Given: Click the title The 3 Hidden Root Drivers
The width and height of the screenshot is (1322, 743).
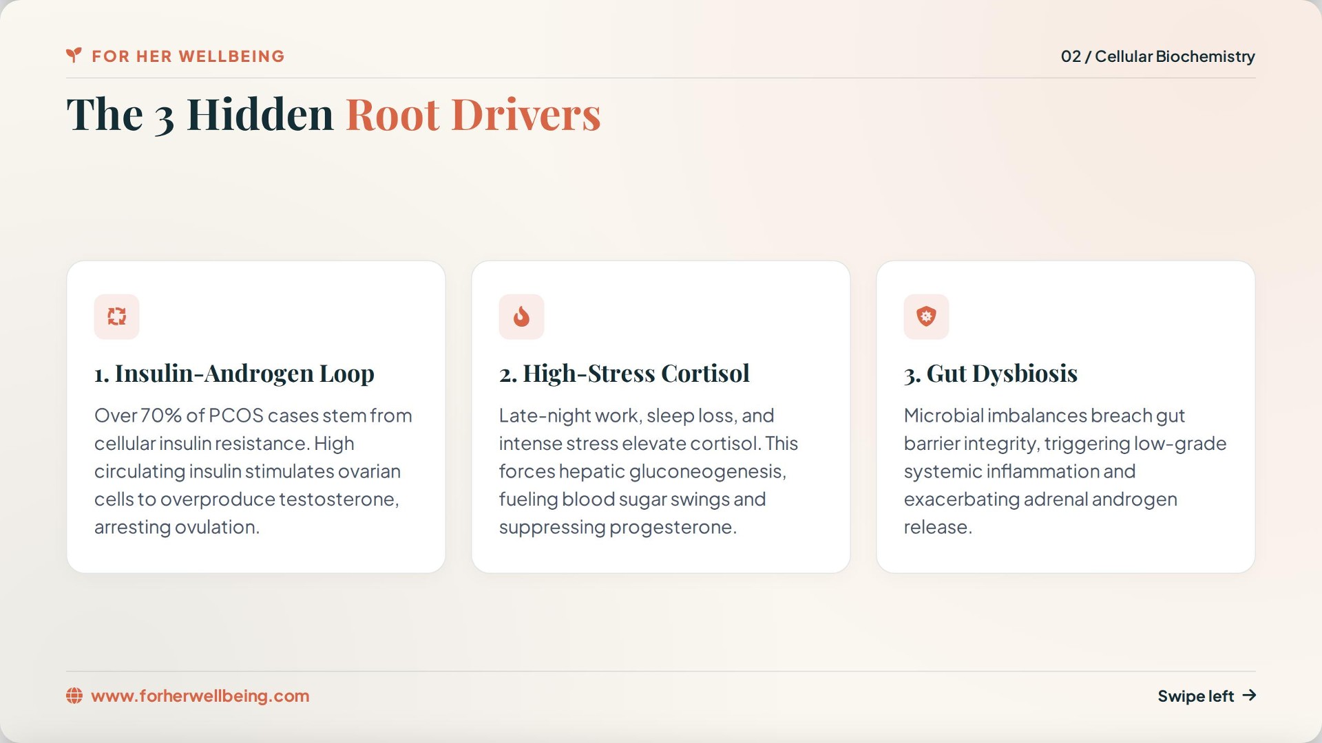Looking at the screenshot, I should click(x=334, y=114).
